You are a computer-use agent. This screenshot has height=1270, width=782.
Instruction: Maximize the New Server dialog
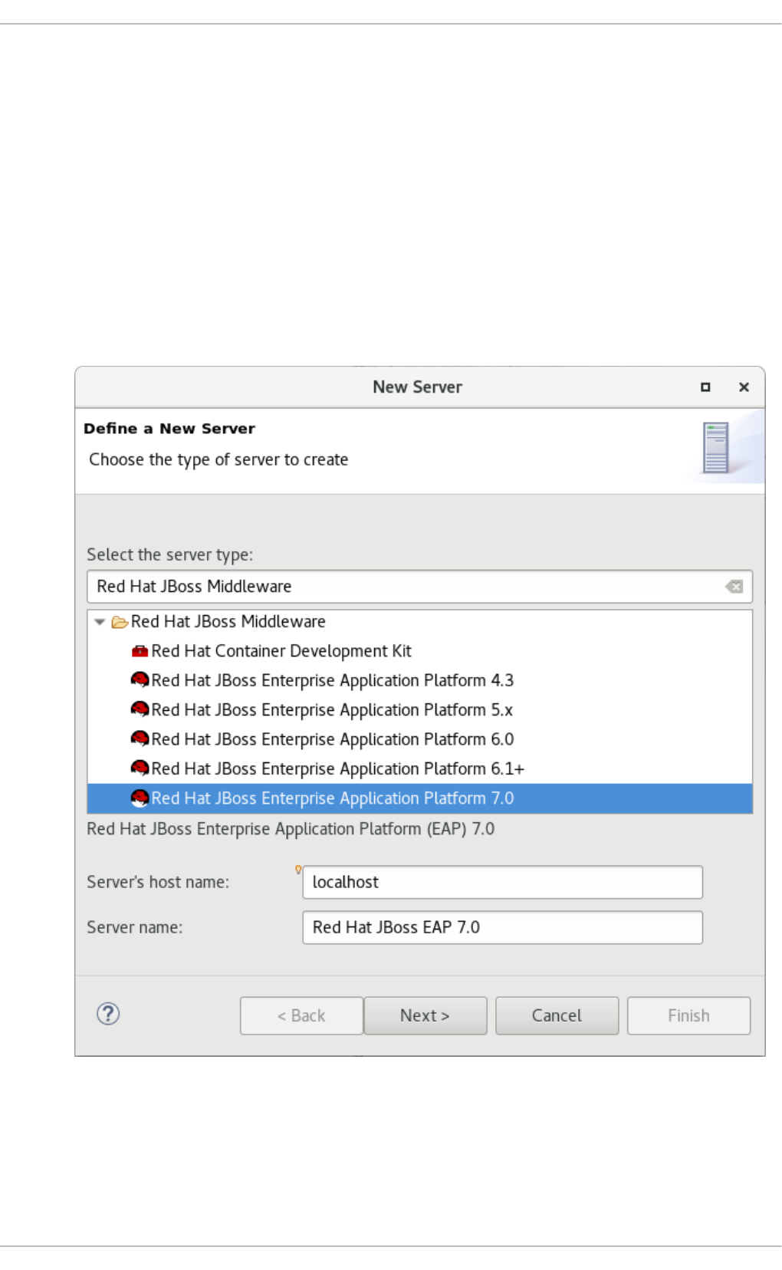[705, 387]
